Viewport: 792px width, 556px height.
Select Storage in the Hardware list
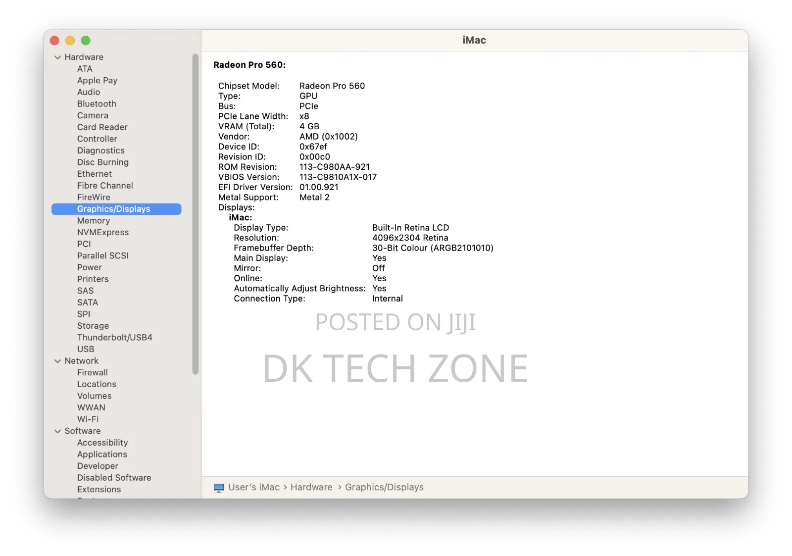[93, 326]
